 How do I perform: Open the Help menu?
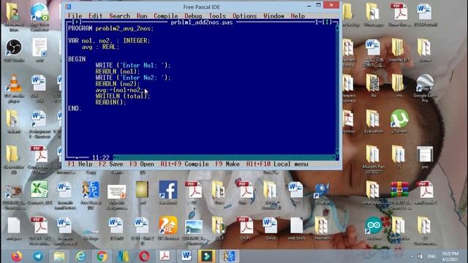tap(298, 16)
